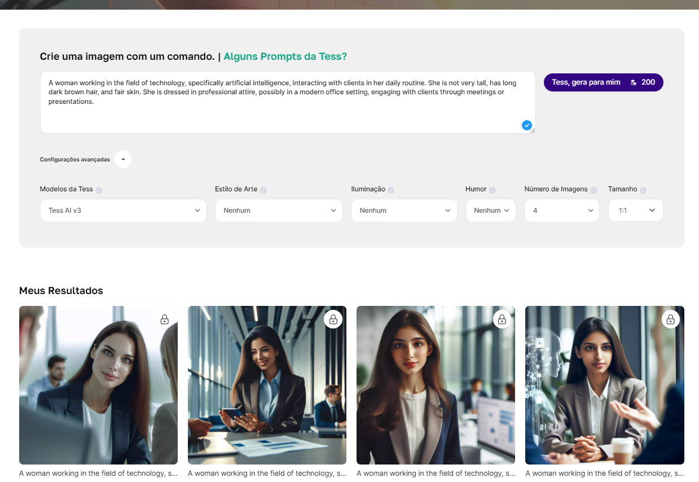
Task: Click blue checkmark icon in prompt box
Action: tap(527, 125)
